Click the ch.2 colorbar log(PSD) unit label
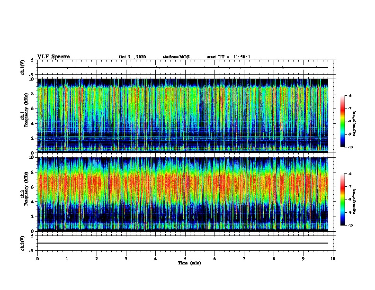Screen dimensions: 375x290 pos(355,201)
